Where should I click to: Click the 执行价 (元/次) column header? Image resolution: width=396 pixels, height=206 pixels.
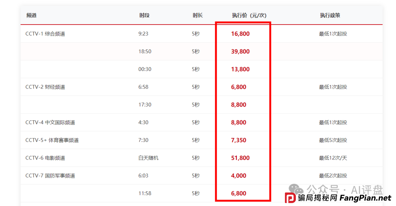point(249,15)
